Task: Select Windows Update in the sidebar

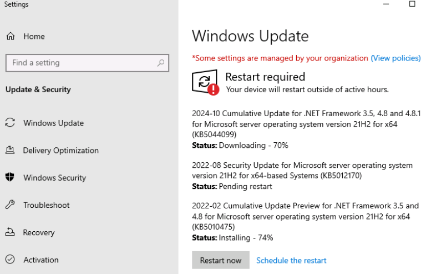Action: (x=53, y=123)
